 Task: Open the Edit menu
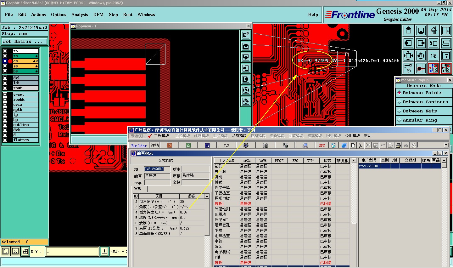(x=22, y=15)
